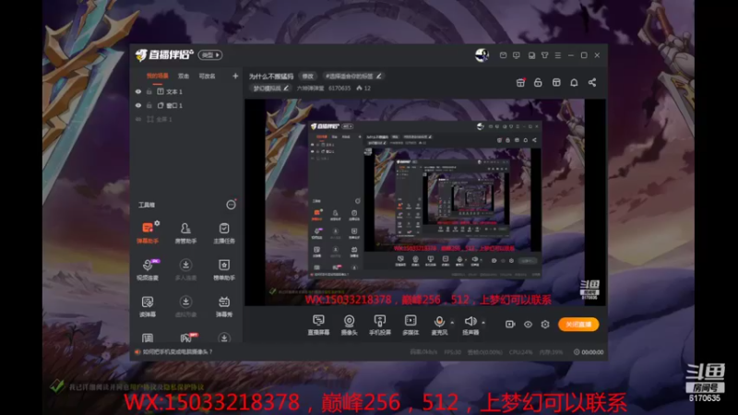738x415 pixels.
Task: Select the 文本 1 source row
Action: click(186, 91)
